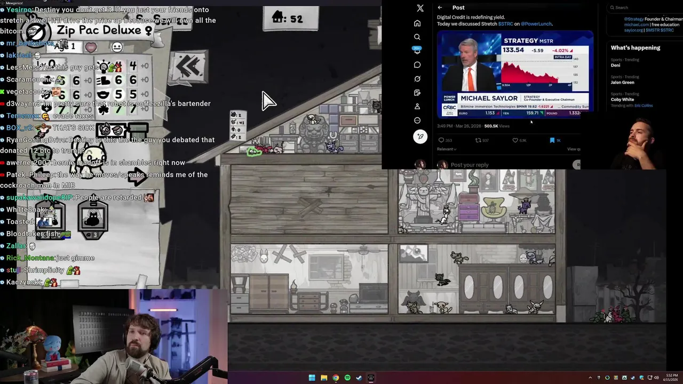Open the @Strategy link in the bio
Viewport: 683px width, 384px height.
click(633, 19)
